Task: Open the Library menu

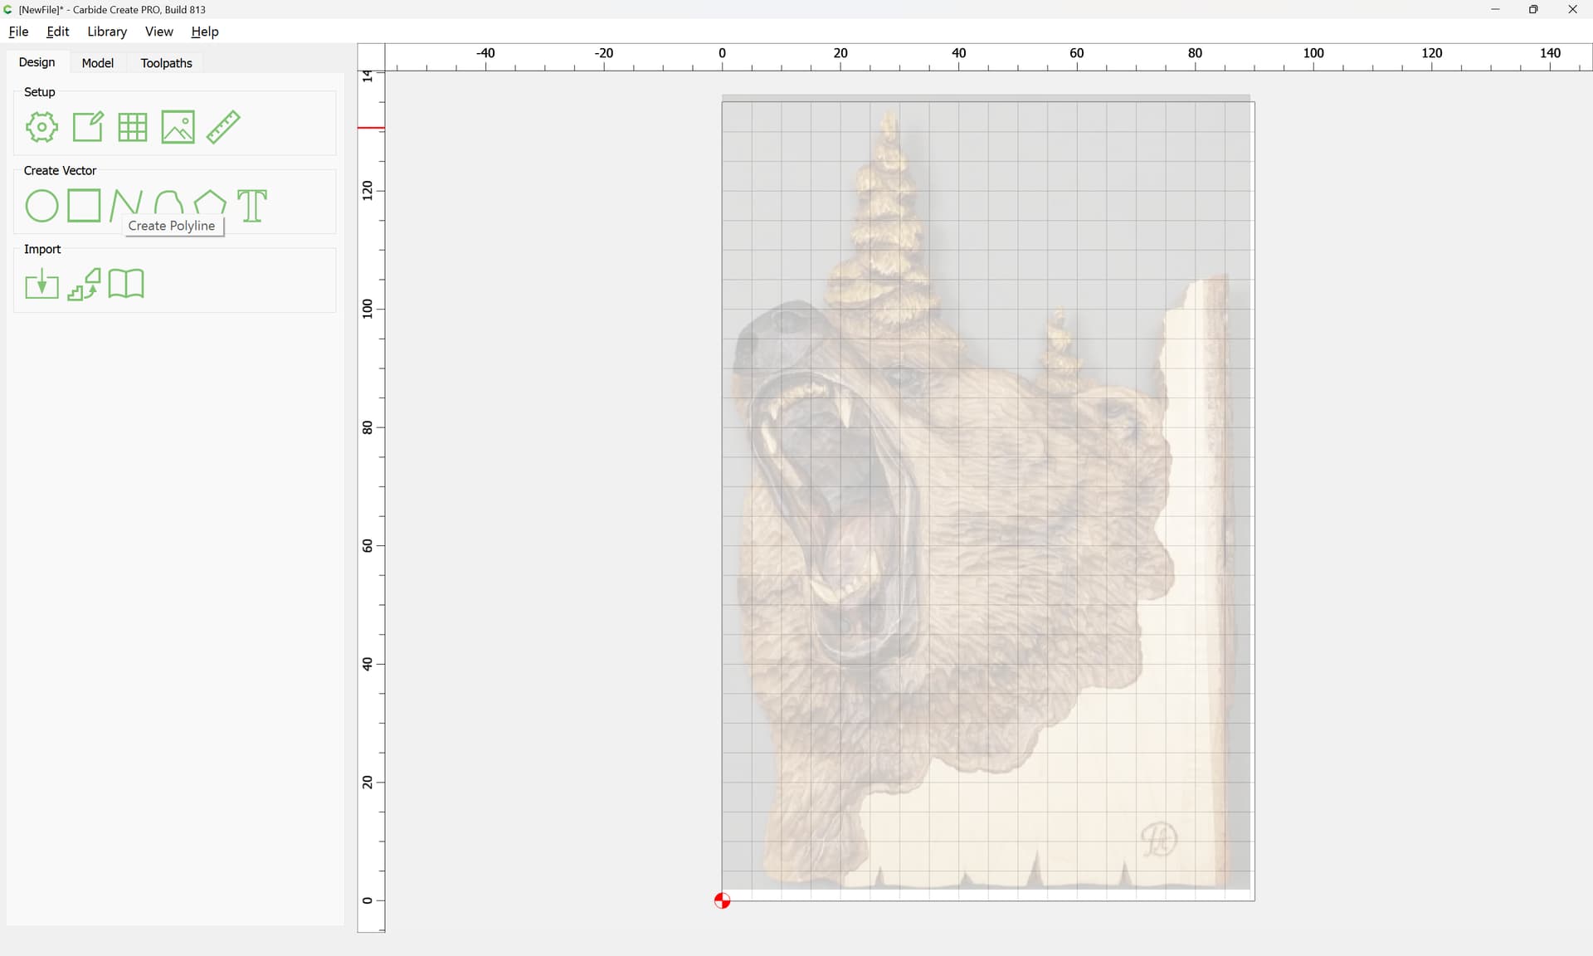Action: click(x=107, y=32)
